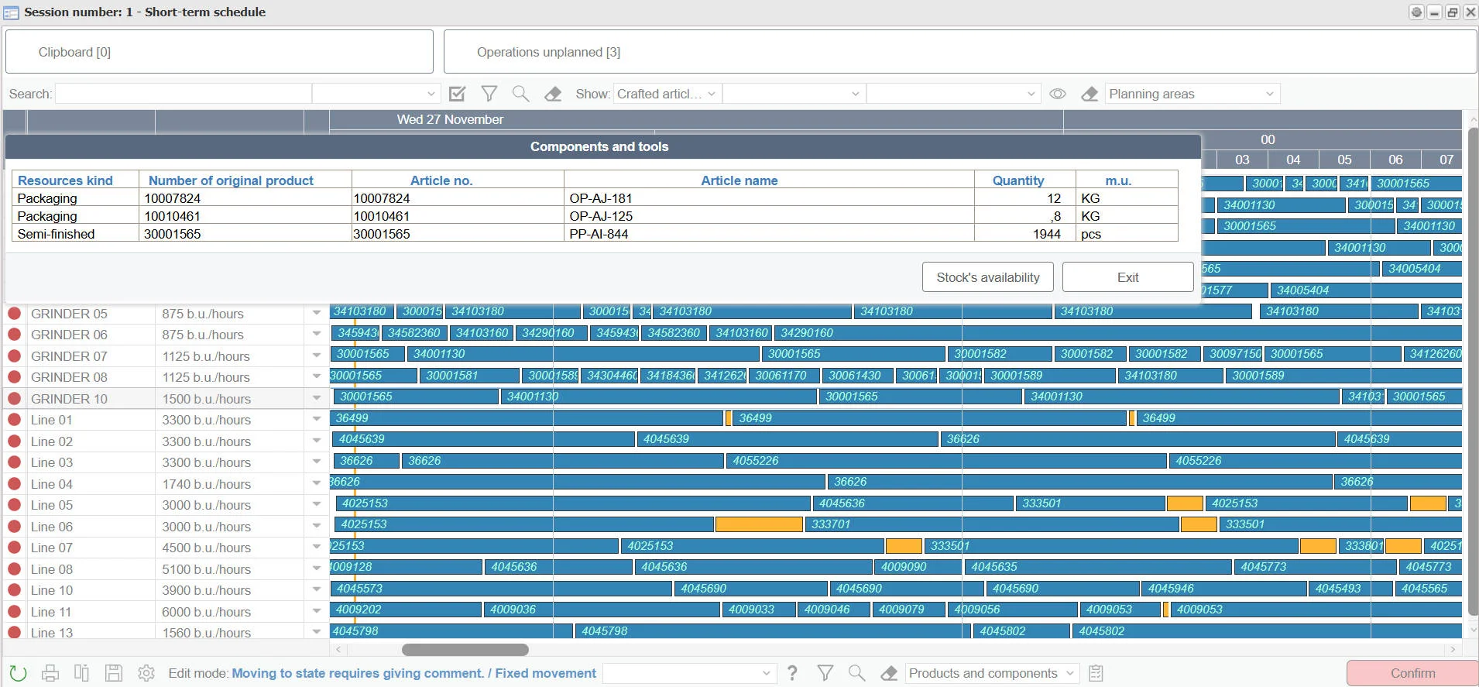
Task: Click the vertical scrollbar thumb on right
Action: tap(1473, 372)
